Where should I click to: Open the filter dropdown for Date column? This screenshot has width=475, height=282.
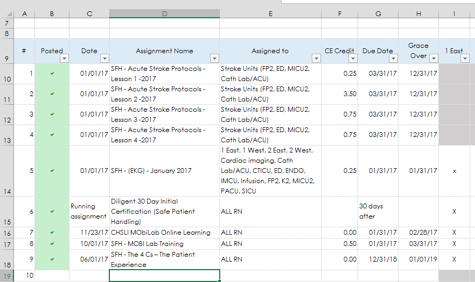(104, 59)
